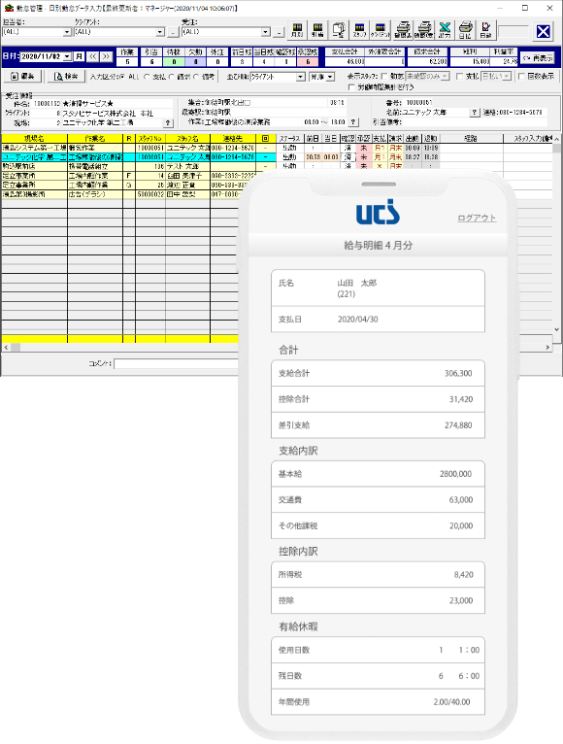Select the 支払 radio for 入力区分

(x=146, y=77)
